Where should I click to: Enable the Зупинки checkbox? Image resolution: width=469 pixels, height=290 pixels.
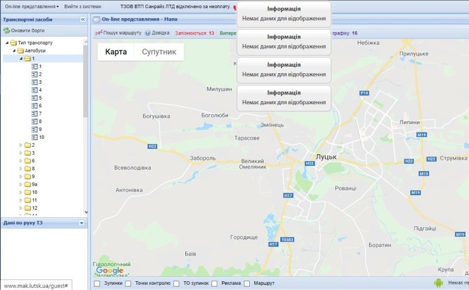click(97, 284)
